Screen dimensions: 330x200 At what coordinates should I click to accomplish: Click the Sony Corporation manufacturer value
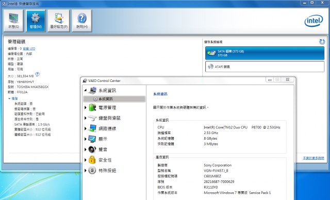218,165
